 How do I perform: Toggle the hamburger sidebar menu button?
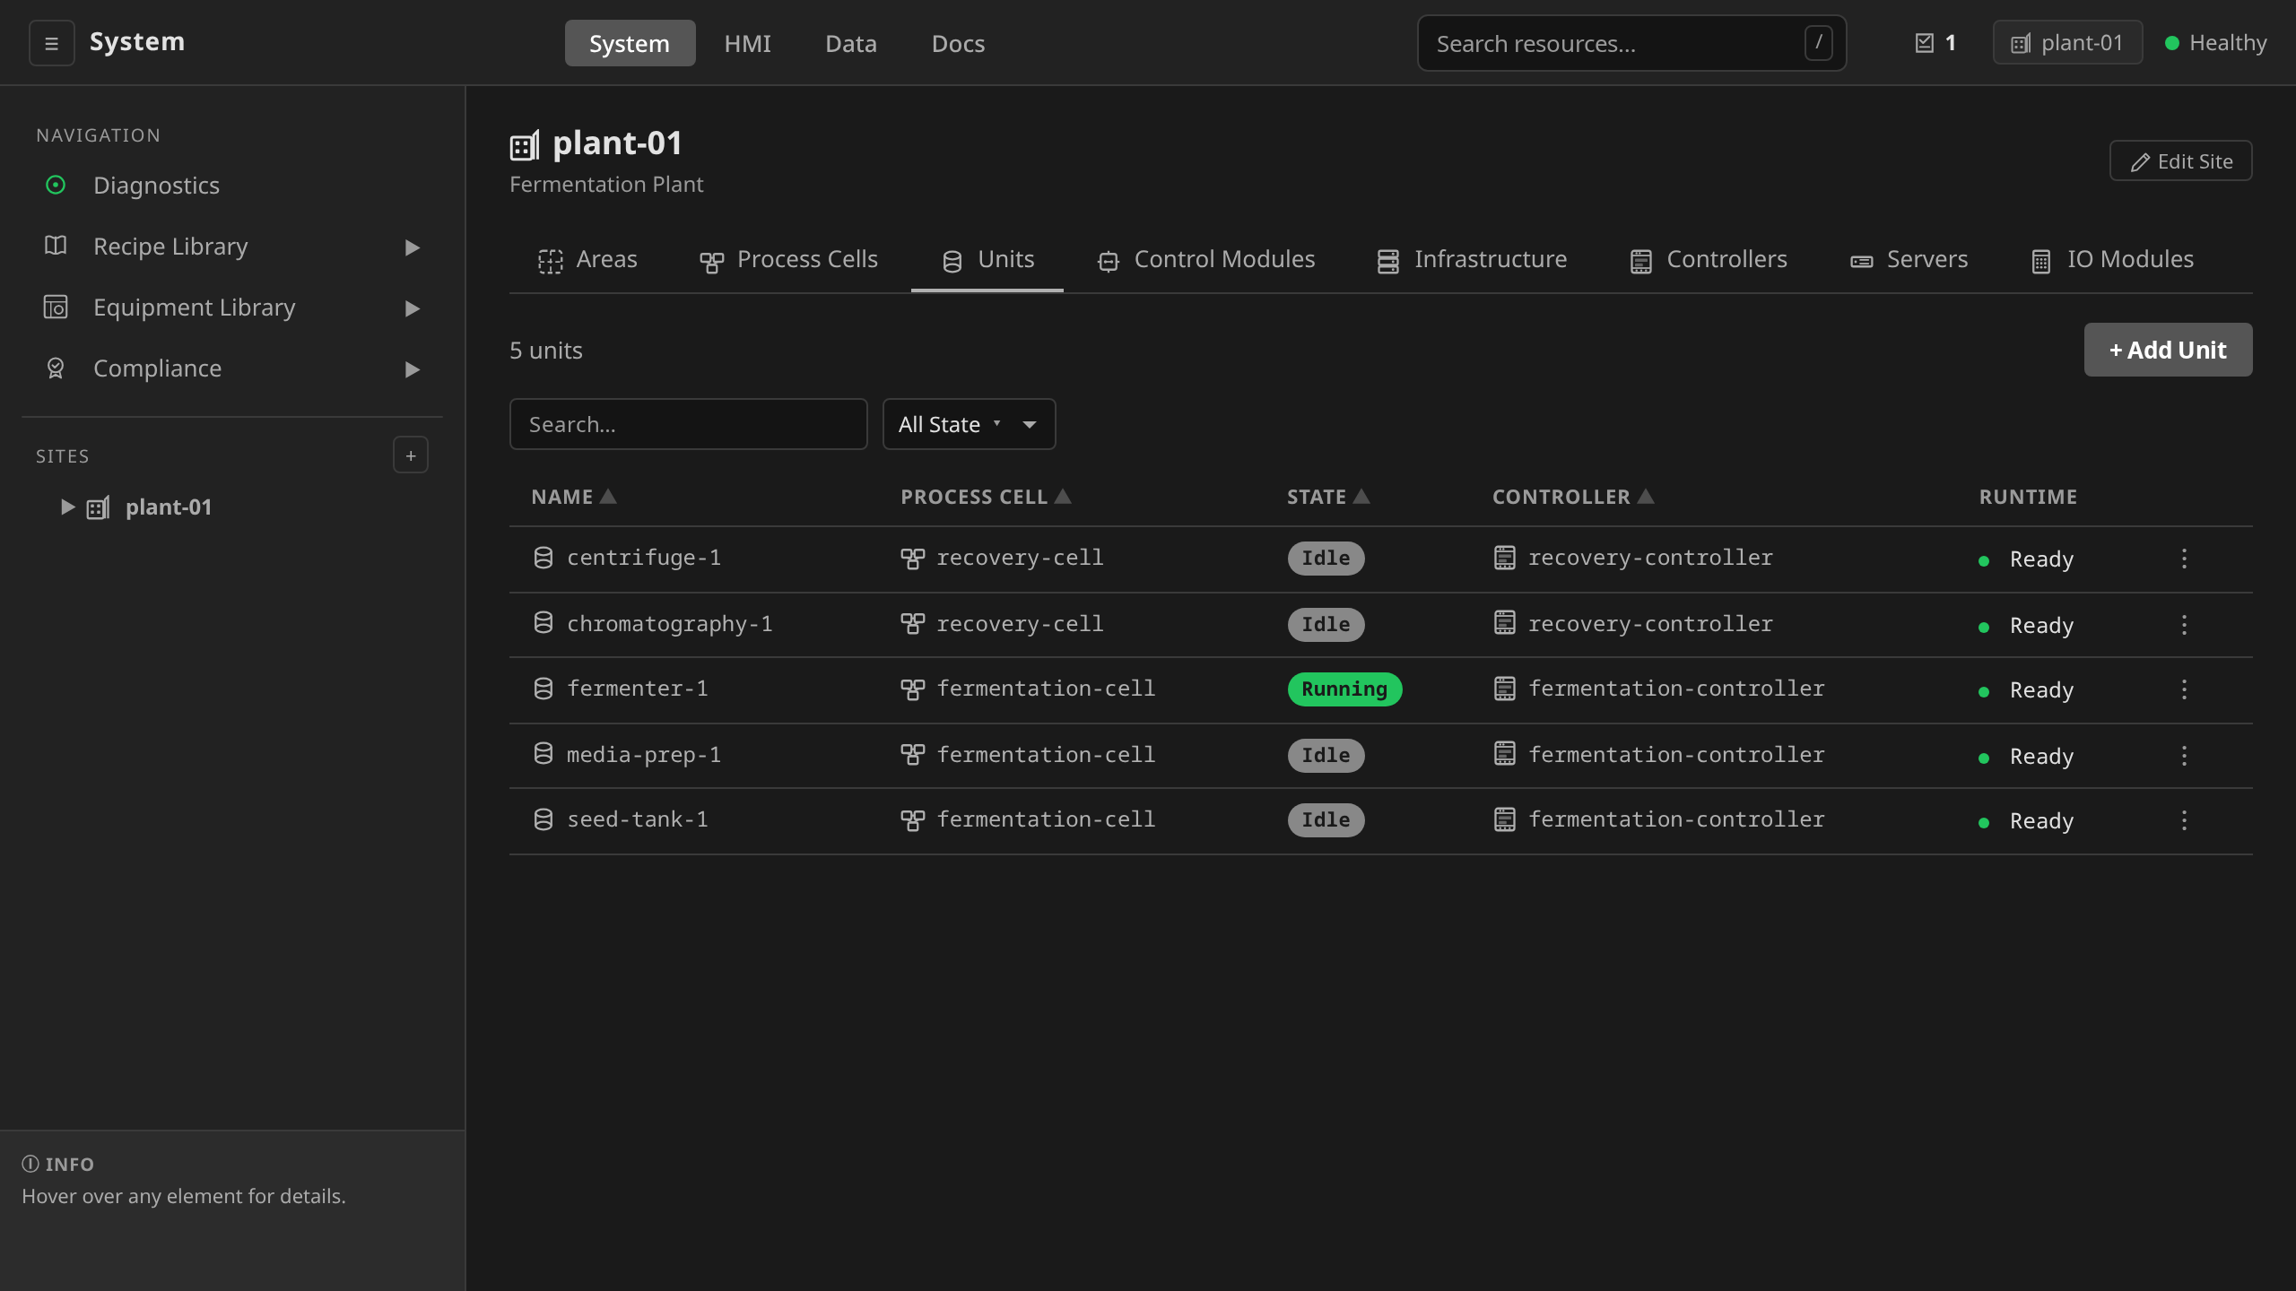(x=51, y=43)
